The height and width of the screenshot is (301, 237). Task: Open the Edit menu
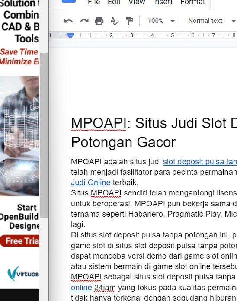pyautogui.click(x=114, y=2)
